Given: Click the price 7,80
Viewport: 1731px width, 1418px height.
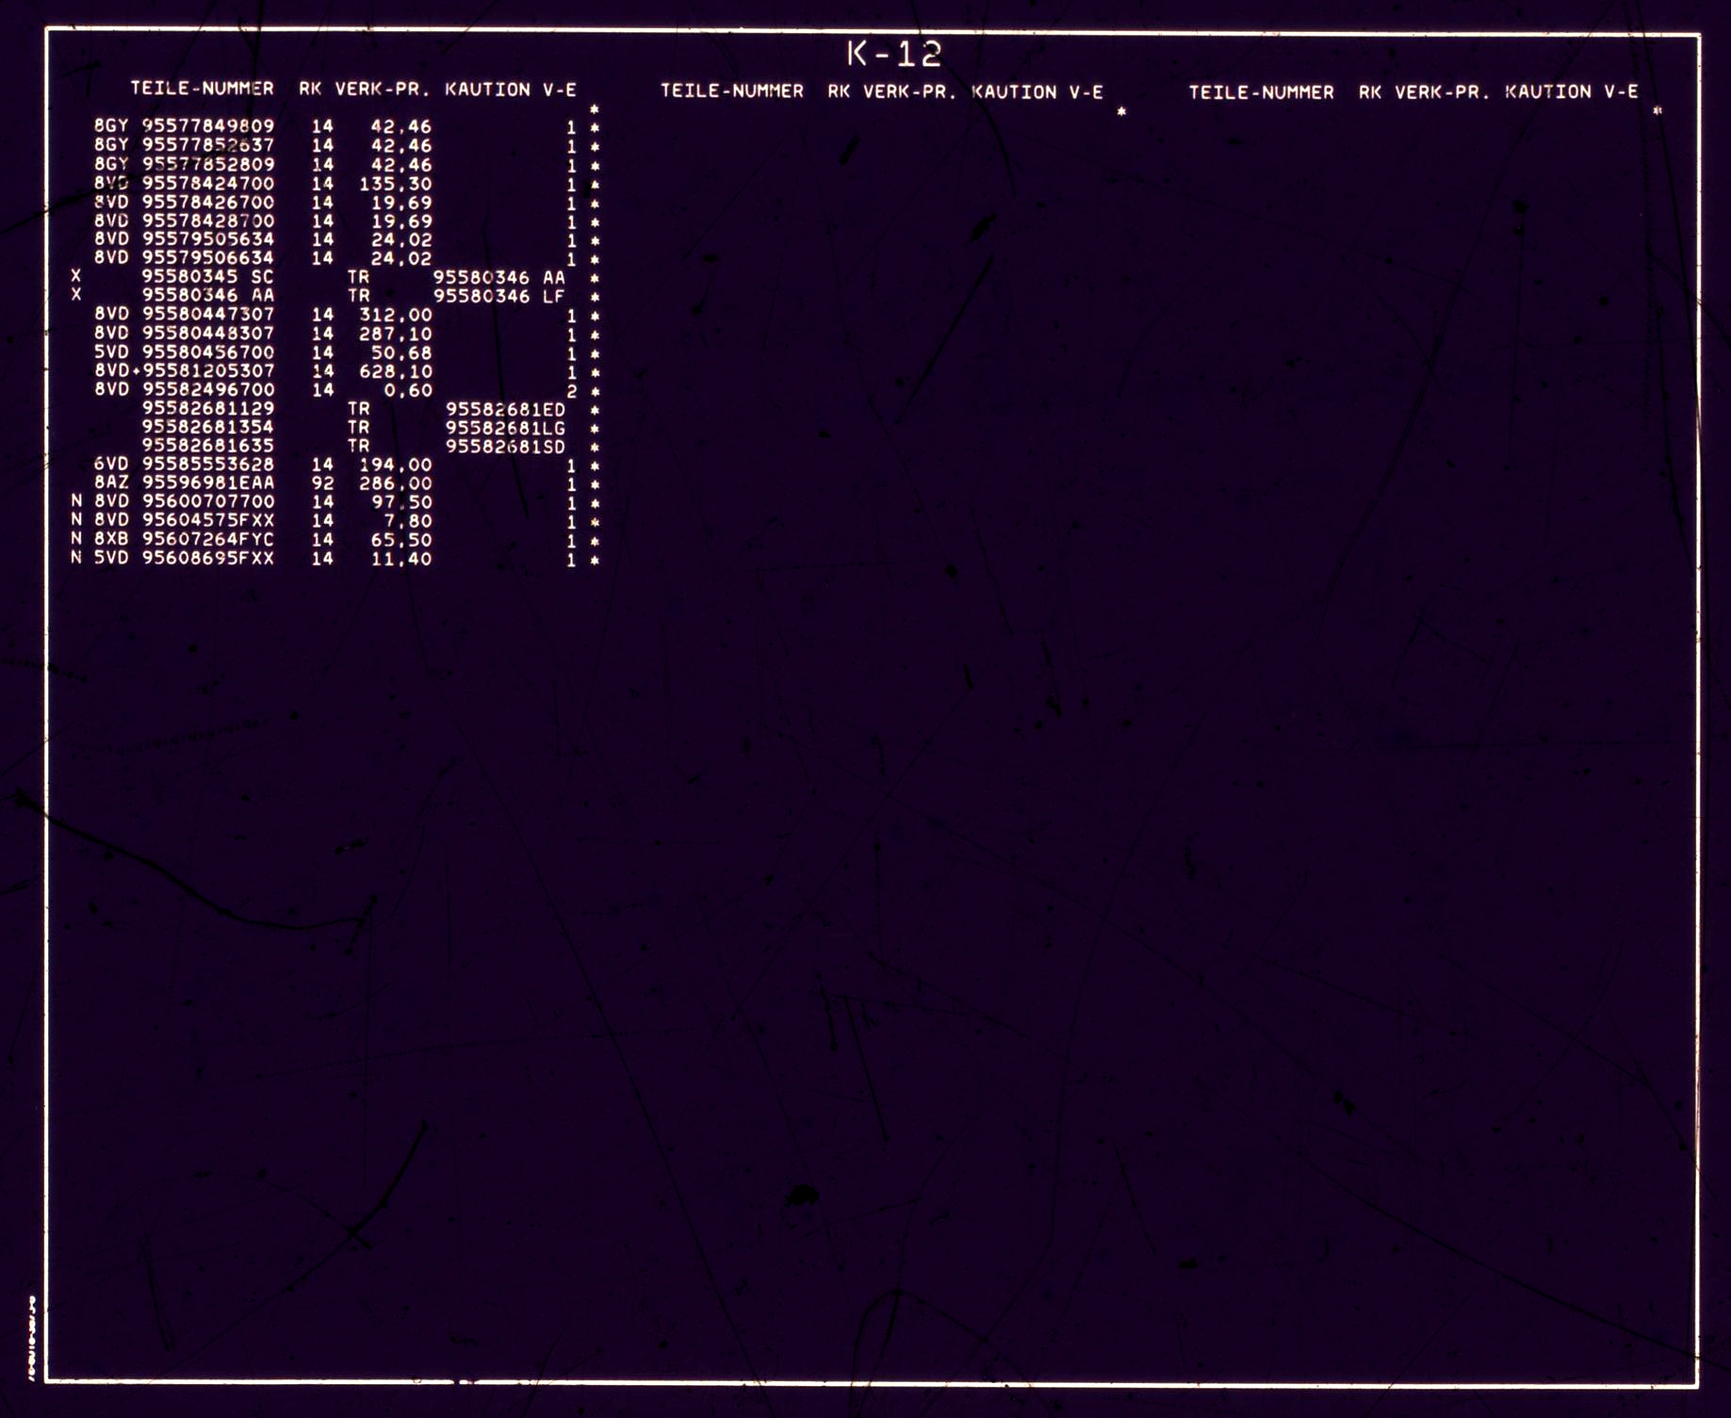Looking at the screenshot, I should [x=408, y=521].
